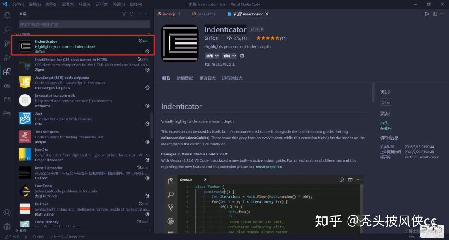Click the Indenticator large logo thumbnail
Image resolution: width=449 pixels, height=240 pixels.
click(180, 44)
